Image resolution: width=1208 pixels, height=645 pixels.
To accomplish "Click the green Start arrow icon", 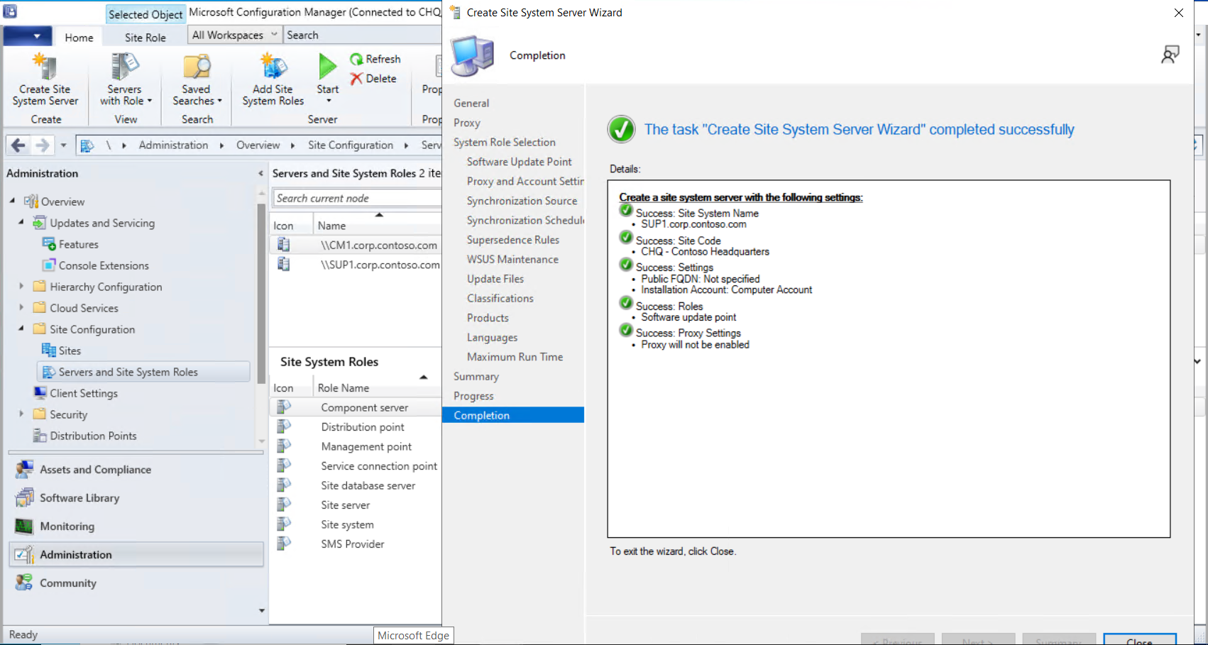I will click(327, 67).
